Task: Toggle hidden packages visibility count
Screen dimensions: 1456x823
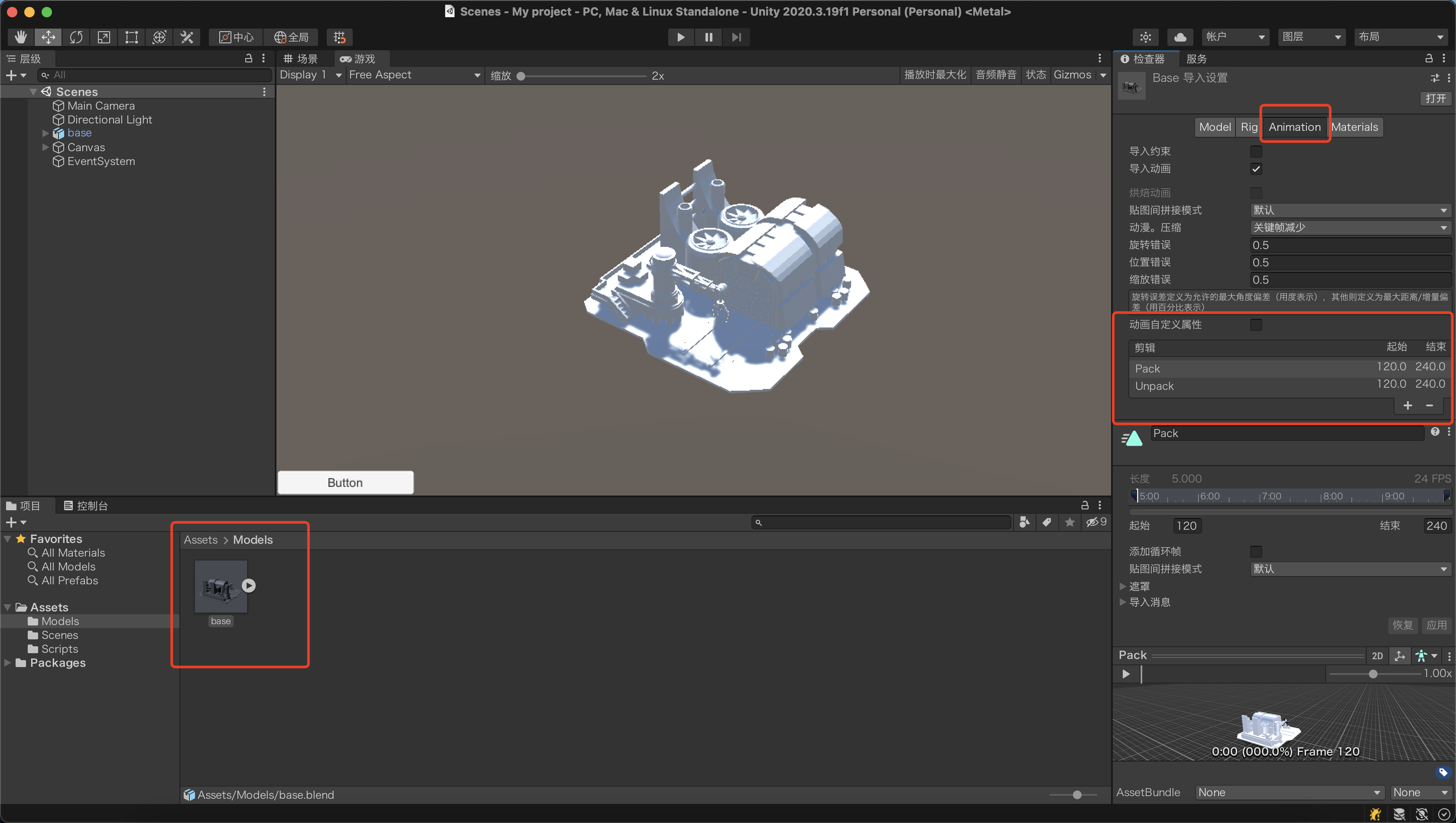Action: 1096,522
